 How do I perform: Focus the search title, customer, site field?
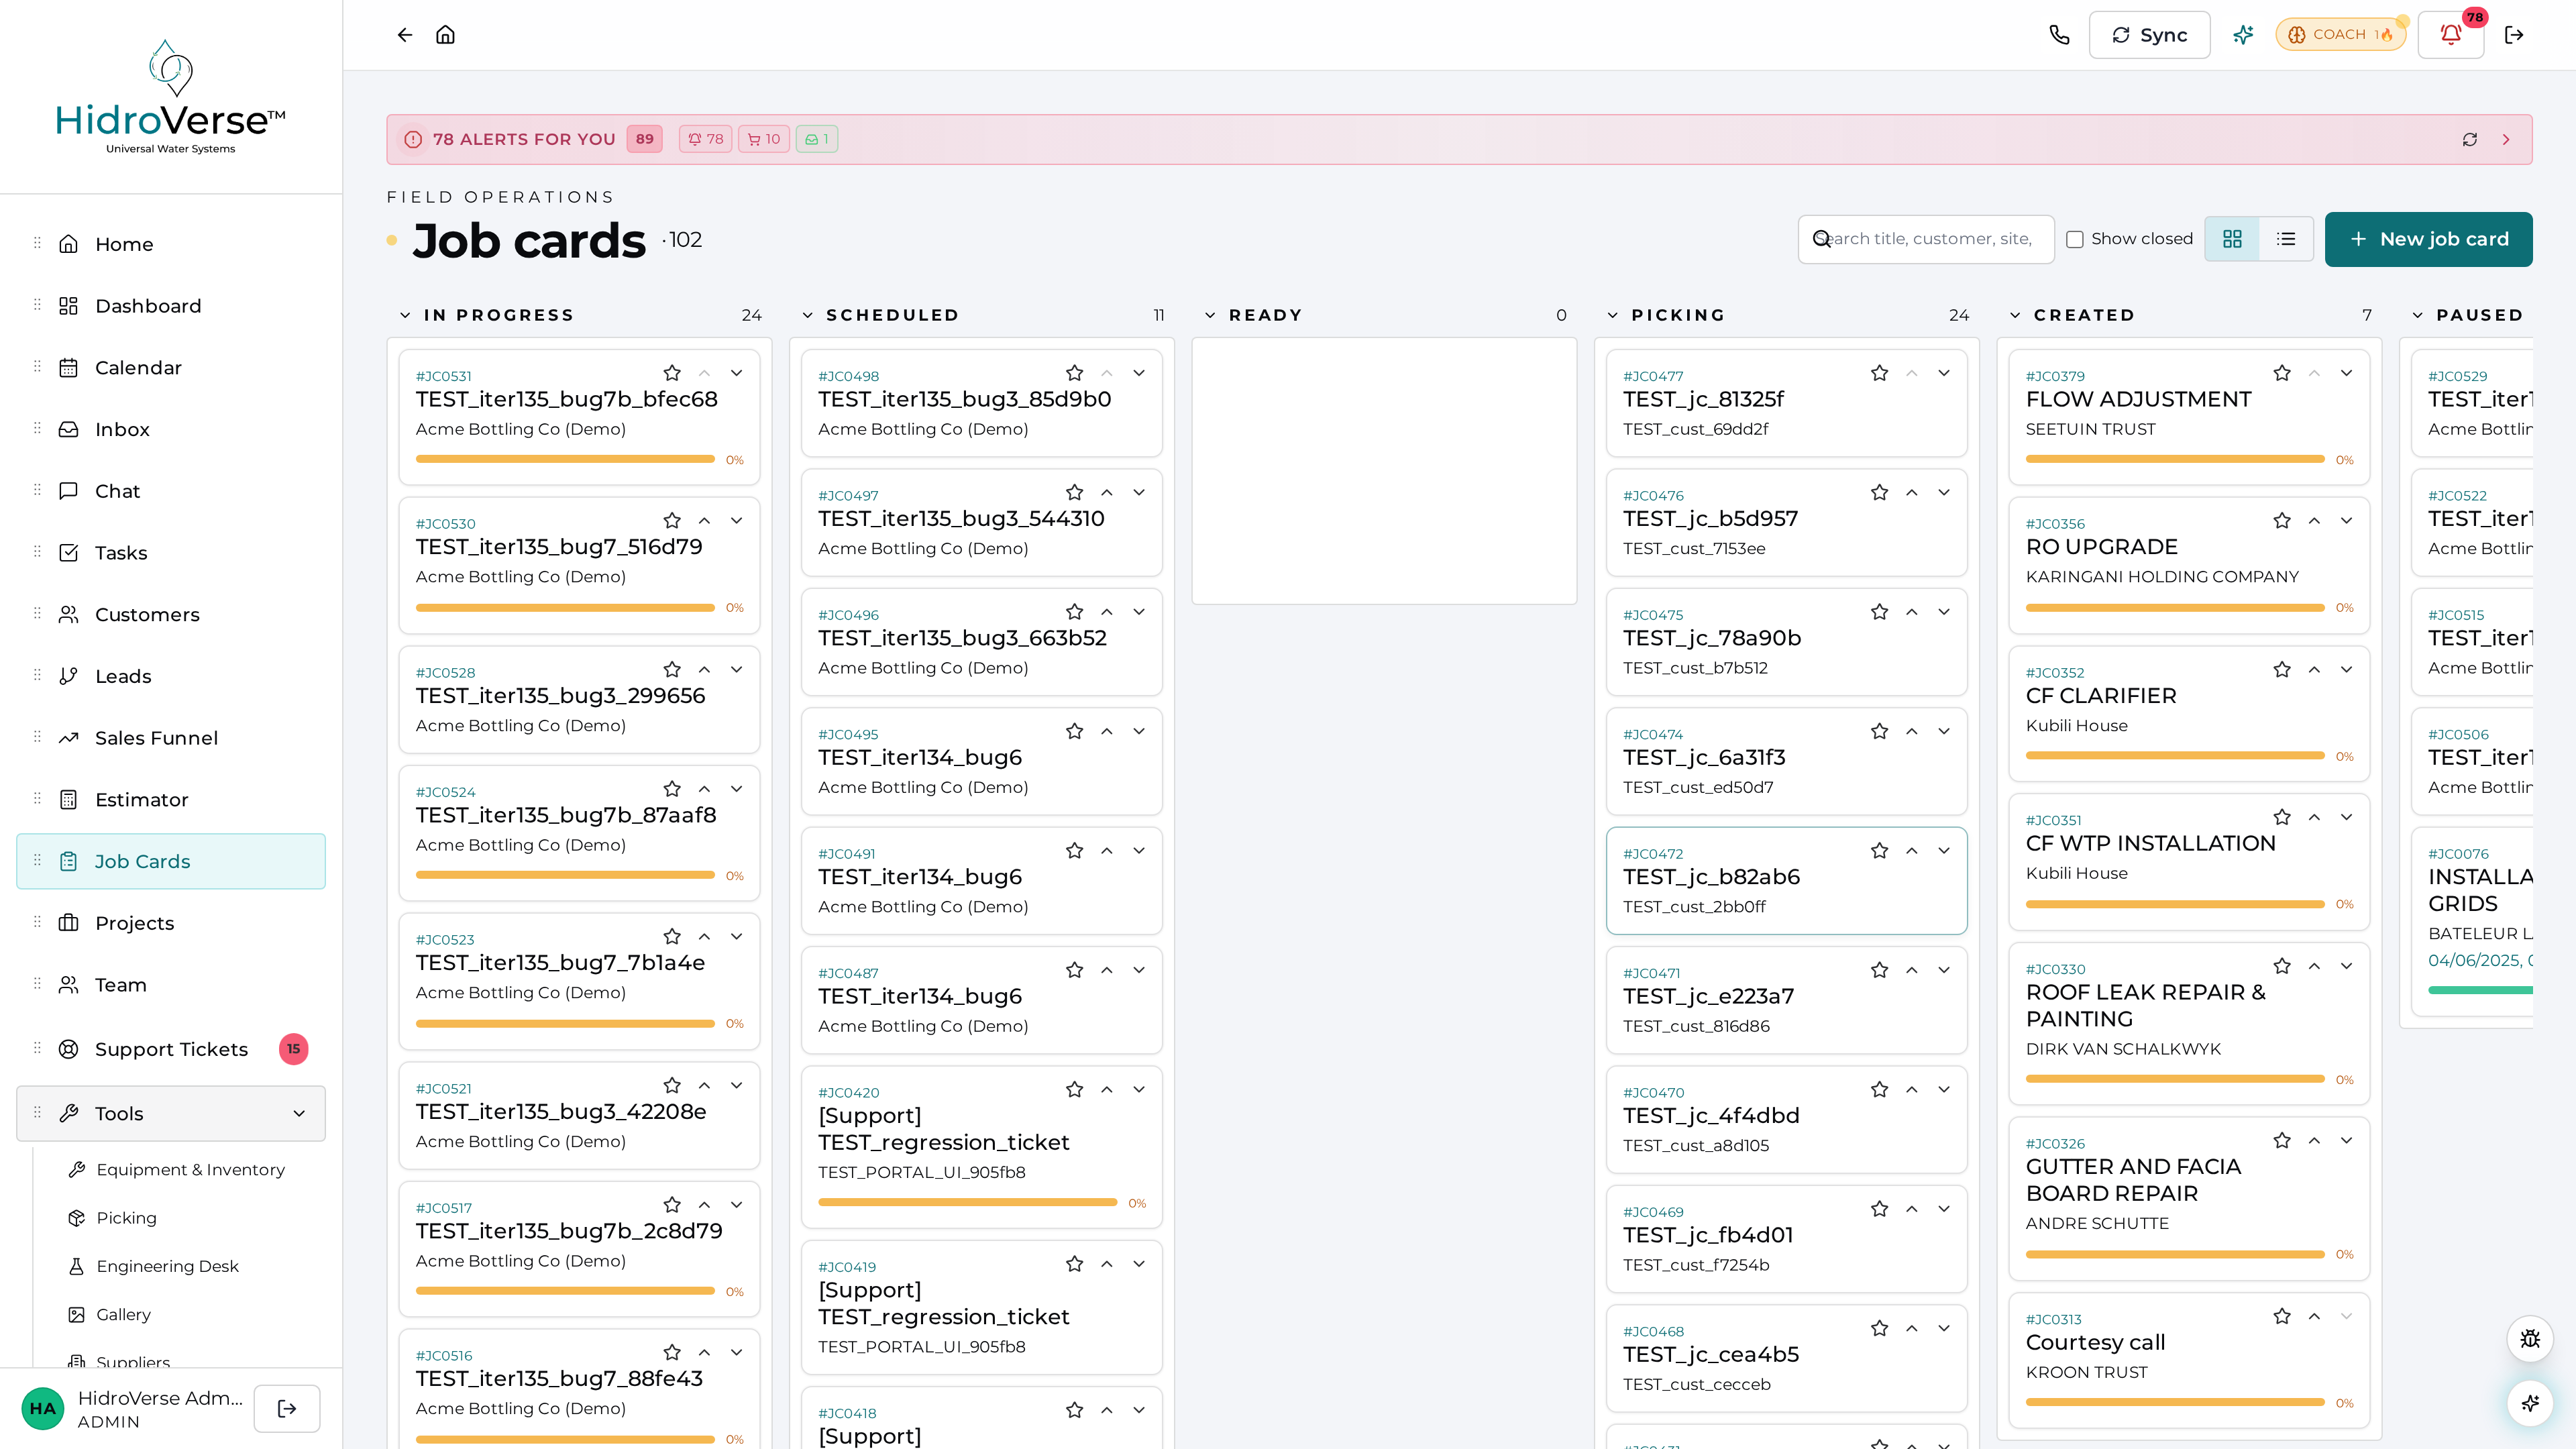tap(1926, 239)
